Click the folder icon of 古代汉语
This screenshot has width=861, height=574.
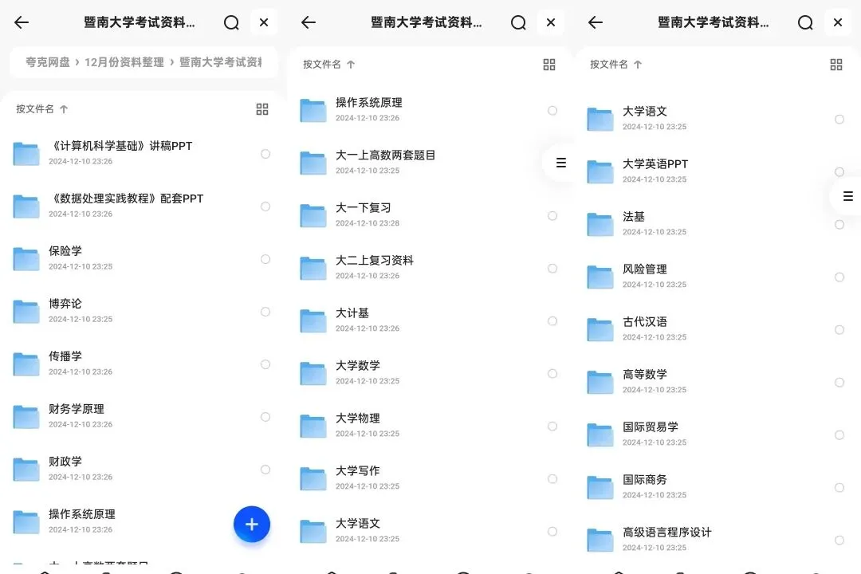[x=600, y=330]
